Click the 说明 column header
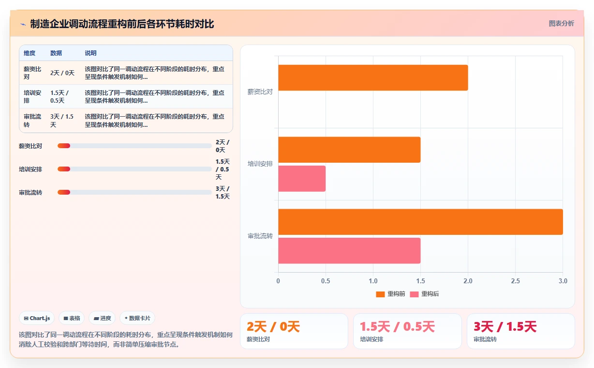The height and width of the screenshot is (368, 594). pyautogui.click(x=91, y=53)
